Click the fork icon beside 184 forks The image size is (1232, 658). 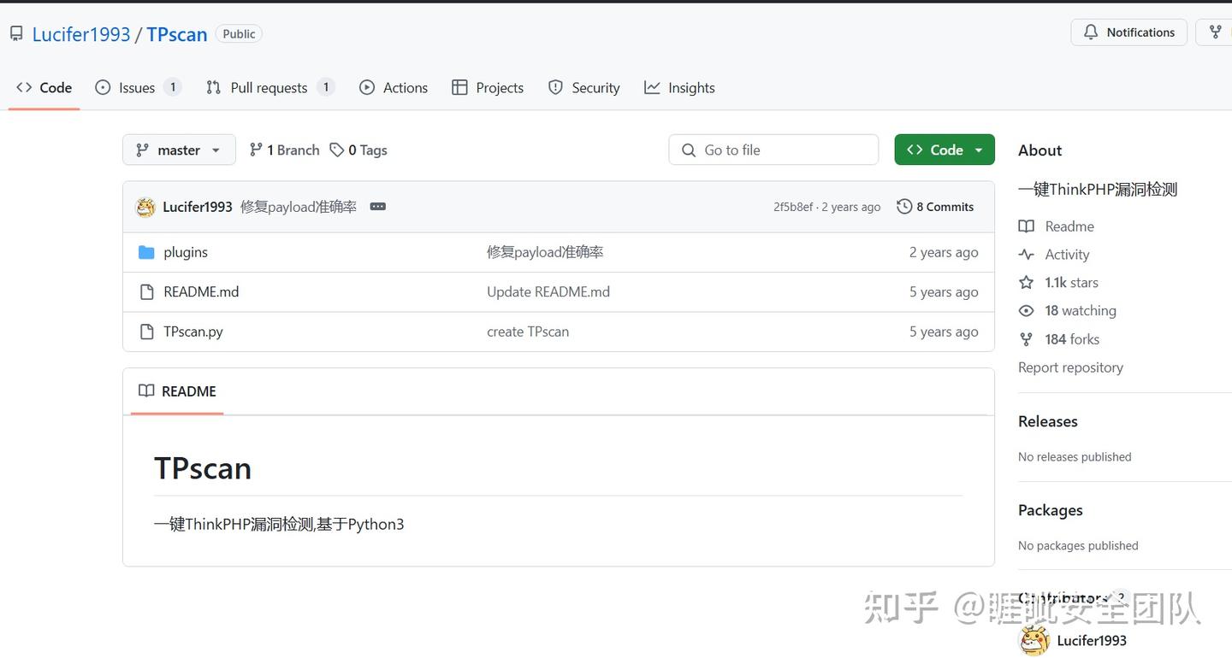(1027, 339)
